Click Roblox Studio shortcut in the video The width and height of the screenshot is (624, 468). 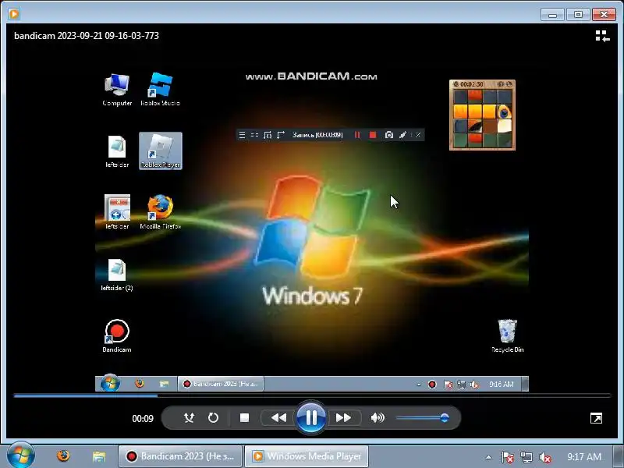(x=161, y=90)
